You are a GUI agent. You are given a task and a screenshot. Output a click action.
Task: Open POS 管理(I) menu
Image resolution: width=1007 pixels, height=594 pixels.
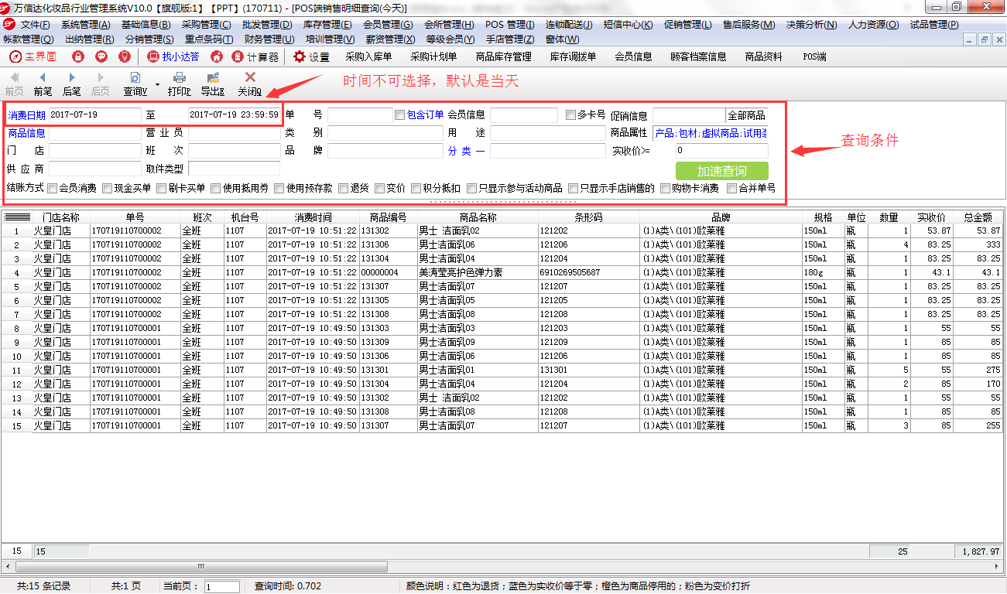[x=510, y=25]
